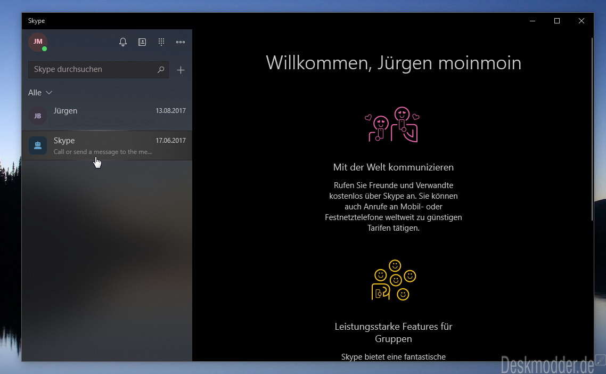Expand the 'Alle' filter dropdown
The width and height of the screenshot is (606, 374).
(40, 93)
